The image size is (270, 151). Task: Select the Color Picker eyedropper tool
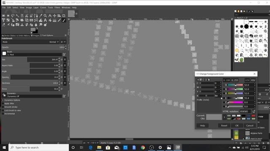(x=40, y=16)
